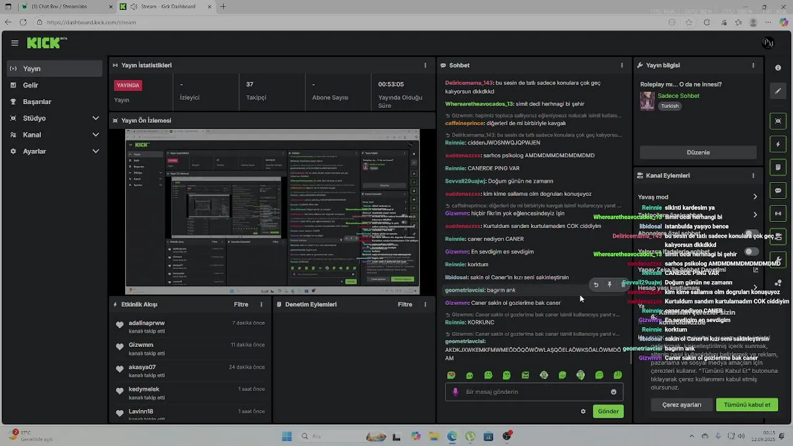Image resolution: width=793 pixels, height=446 pixels.
Task: Toggle the Abonelere özel sohbet switch
Action: click(751, 234)
